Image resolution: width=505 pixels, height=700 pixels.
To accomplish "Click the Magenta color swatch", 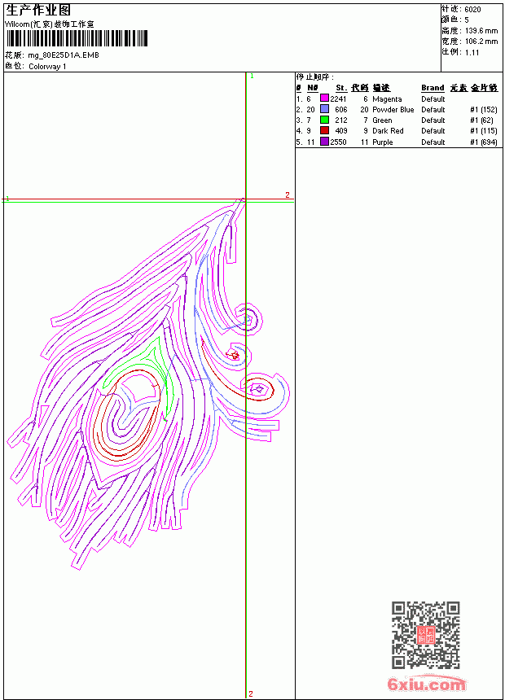I will (x=324, y=98).
